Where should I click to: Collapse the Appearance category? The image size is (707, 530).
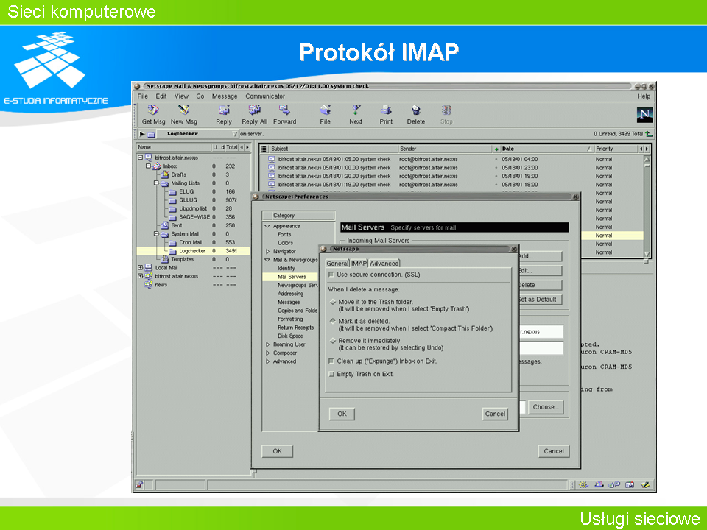coord(267,226)
